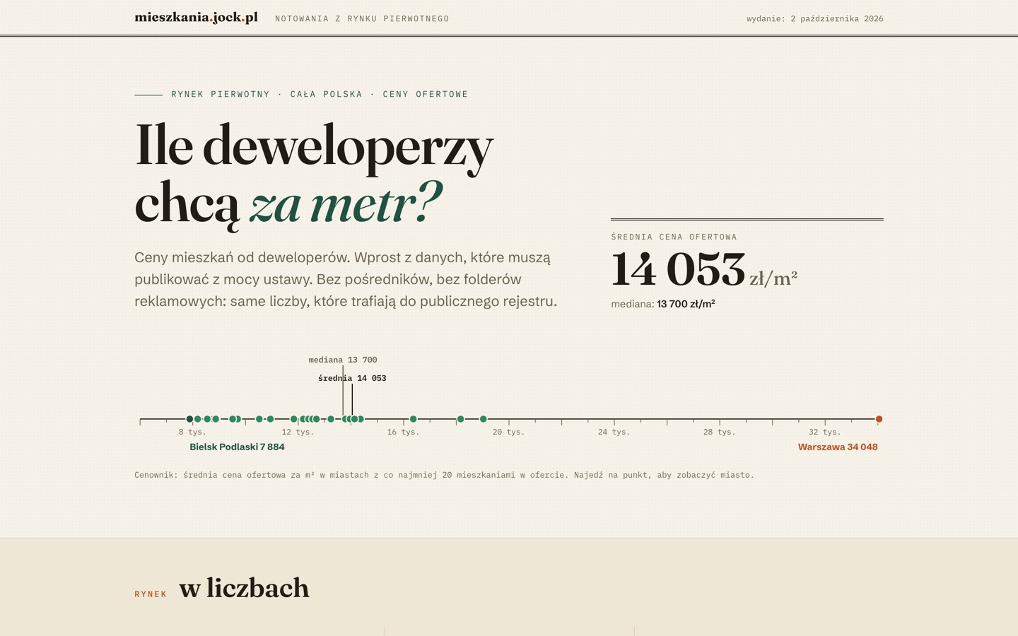Click the "Bielsk Podlaski 7 884" chart label
Screen dimensions: 1018x636
tap(237, 447)
